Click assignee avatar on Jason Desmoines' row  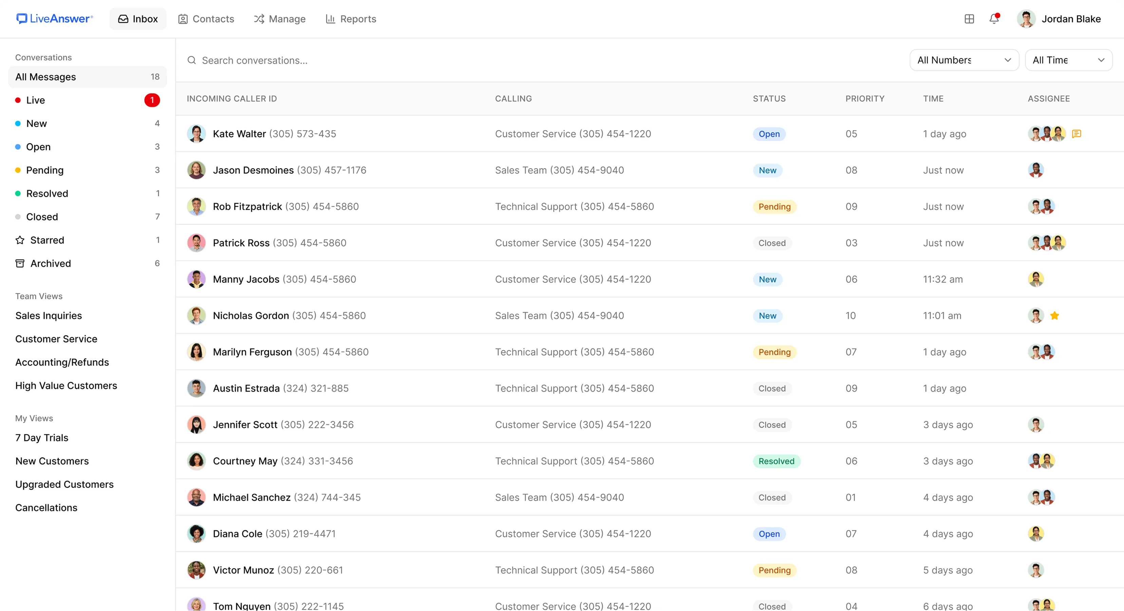coord(1036,170)
